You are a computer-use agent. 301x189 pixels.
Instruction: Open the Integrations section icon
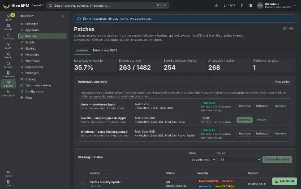point(8,93)
